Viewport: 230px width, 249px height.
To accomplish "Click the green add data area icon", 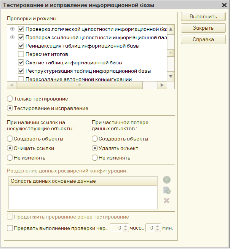I will pos(166,180).
